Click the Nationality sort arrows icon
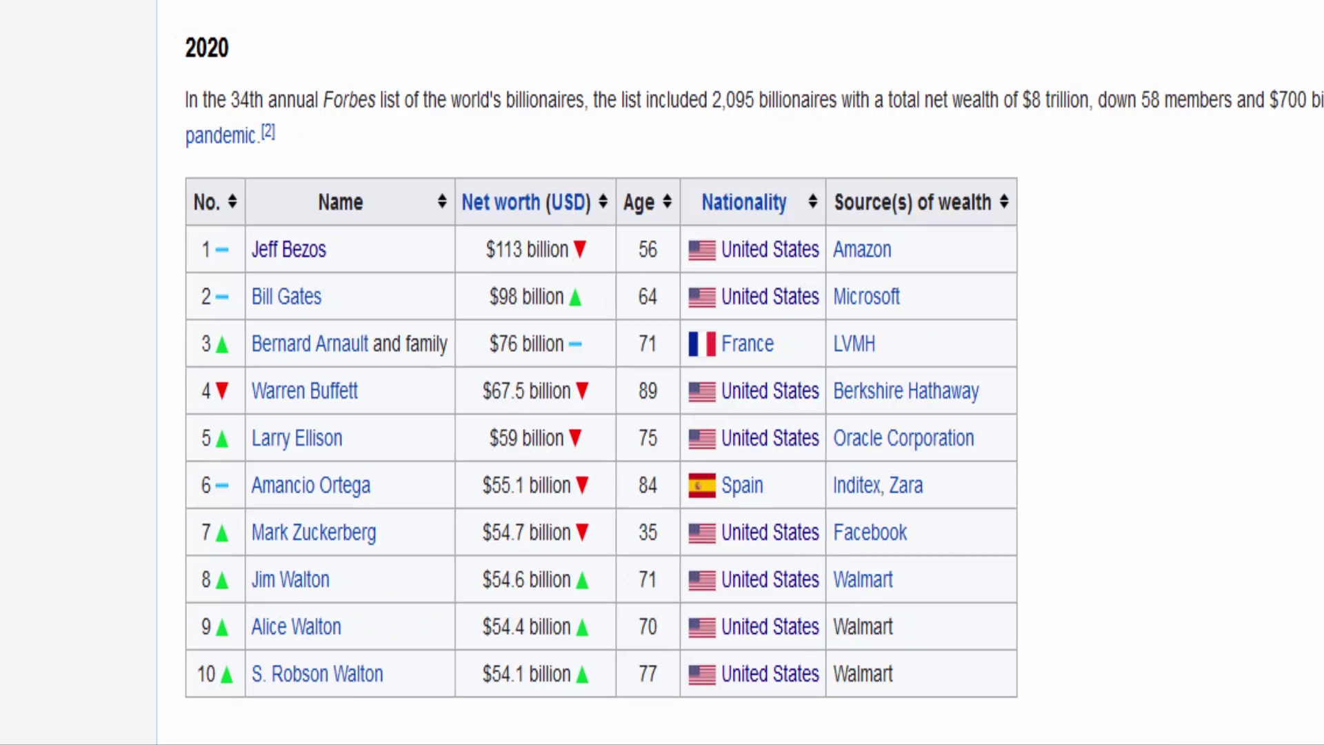The height and width of the screenshot is (745, 1324). (x=813, y=201)
